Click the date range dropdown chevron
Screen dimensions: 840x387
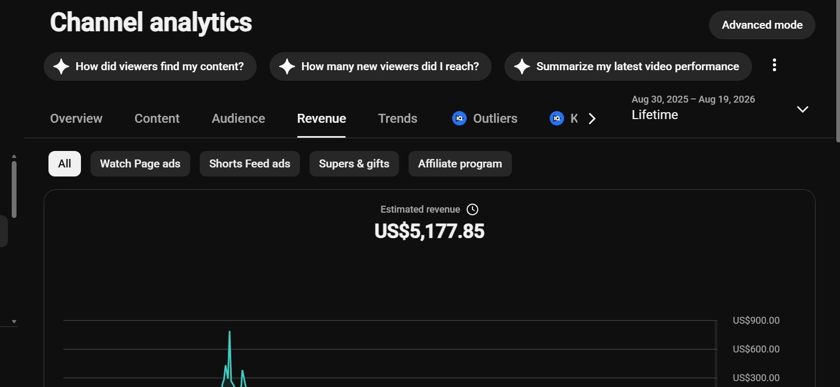pos(803,109)
